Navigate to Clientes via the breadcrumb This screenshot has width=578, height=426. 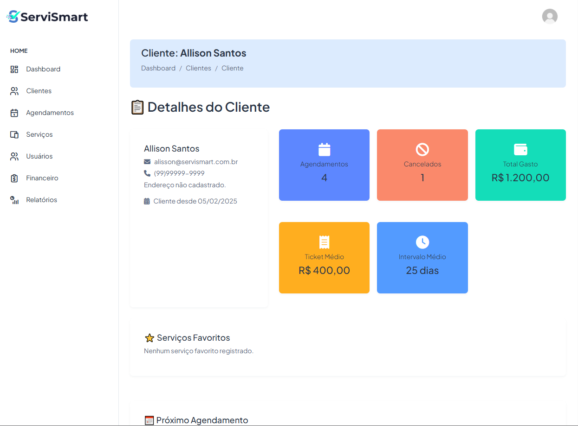coord(198,68)
